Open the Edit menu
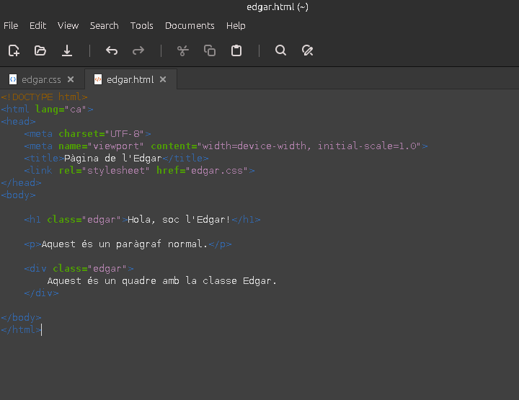The height and width of the screenshot is (400, 519). tap(37, 25)
